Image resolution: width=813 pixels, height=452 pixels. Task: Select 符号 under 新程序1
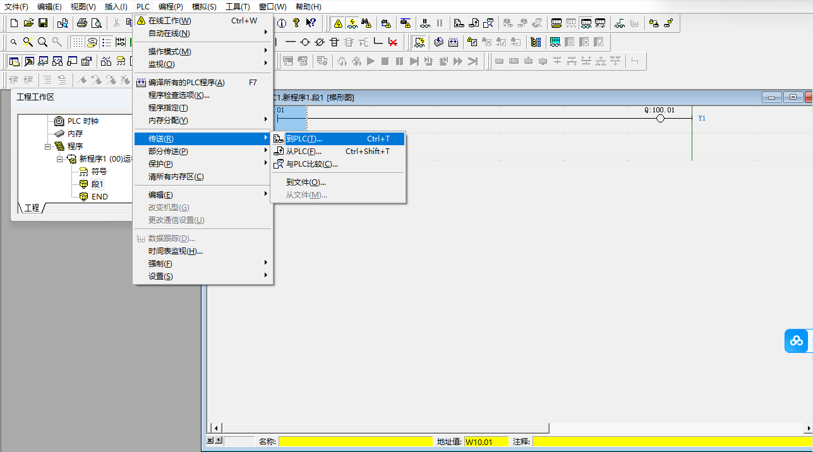(99, 172)
